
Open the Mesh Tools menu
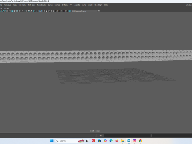[31, 5]
